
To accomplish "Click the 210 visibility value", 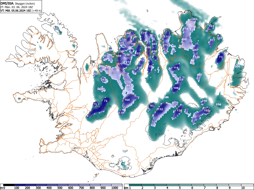I will click(x=139, y=68).
